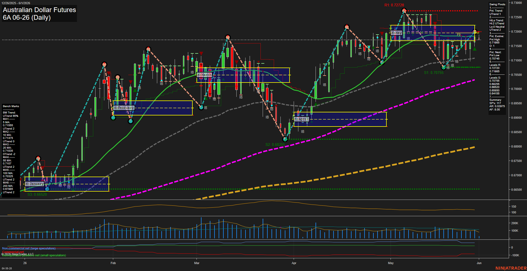This screenshot has height=271, width=527.
Task: Click the 150 indicator axis label
Action: pyautogui.click(x=514, y=207)
